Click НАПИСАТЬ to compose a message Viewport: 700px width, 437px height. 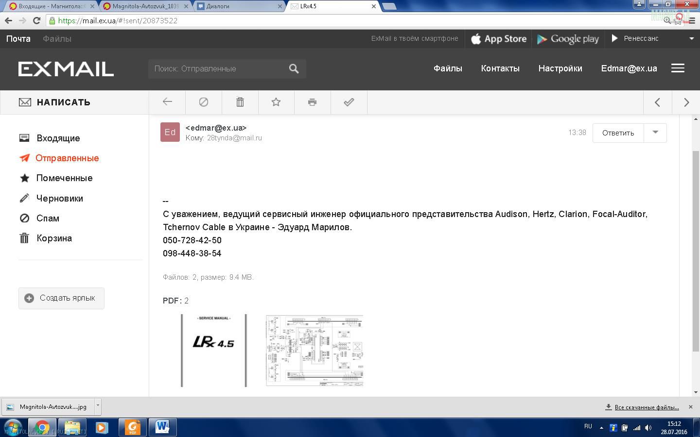pyautogui.click(x=63, y=102)
